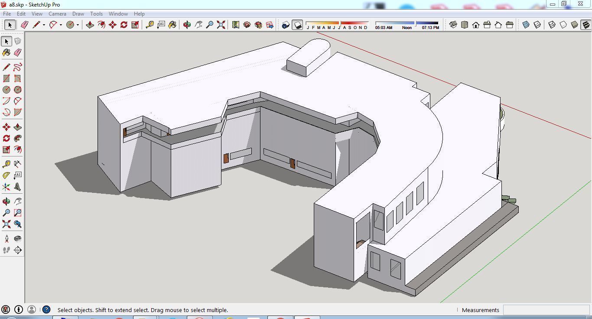
Task: Toggle X-Ray face style
Action: [526, 25]
